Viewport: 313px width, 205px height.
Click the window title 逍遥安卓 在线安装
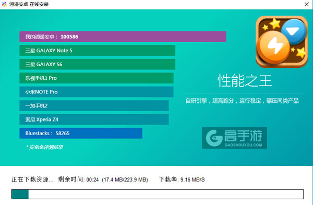pyautogui.click(x=29, y=4)
